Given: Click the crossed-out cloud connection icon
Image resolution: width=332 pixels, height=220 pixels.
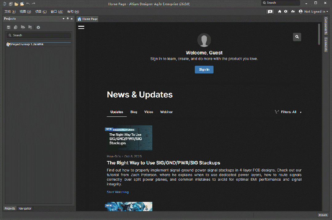Looking at the screenshot, I should (x=293, y=11).
